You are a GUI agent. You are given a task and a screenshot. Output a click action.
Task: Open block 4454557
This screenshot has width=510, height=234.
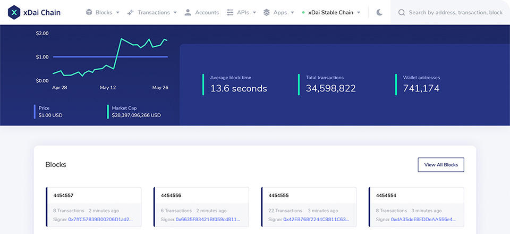(x=63, y=196)
